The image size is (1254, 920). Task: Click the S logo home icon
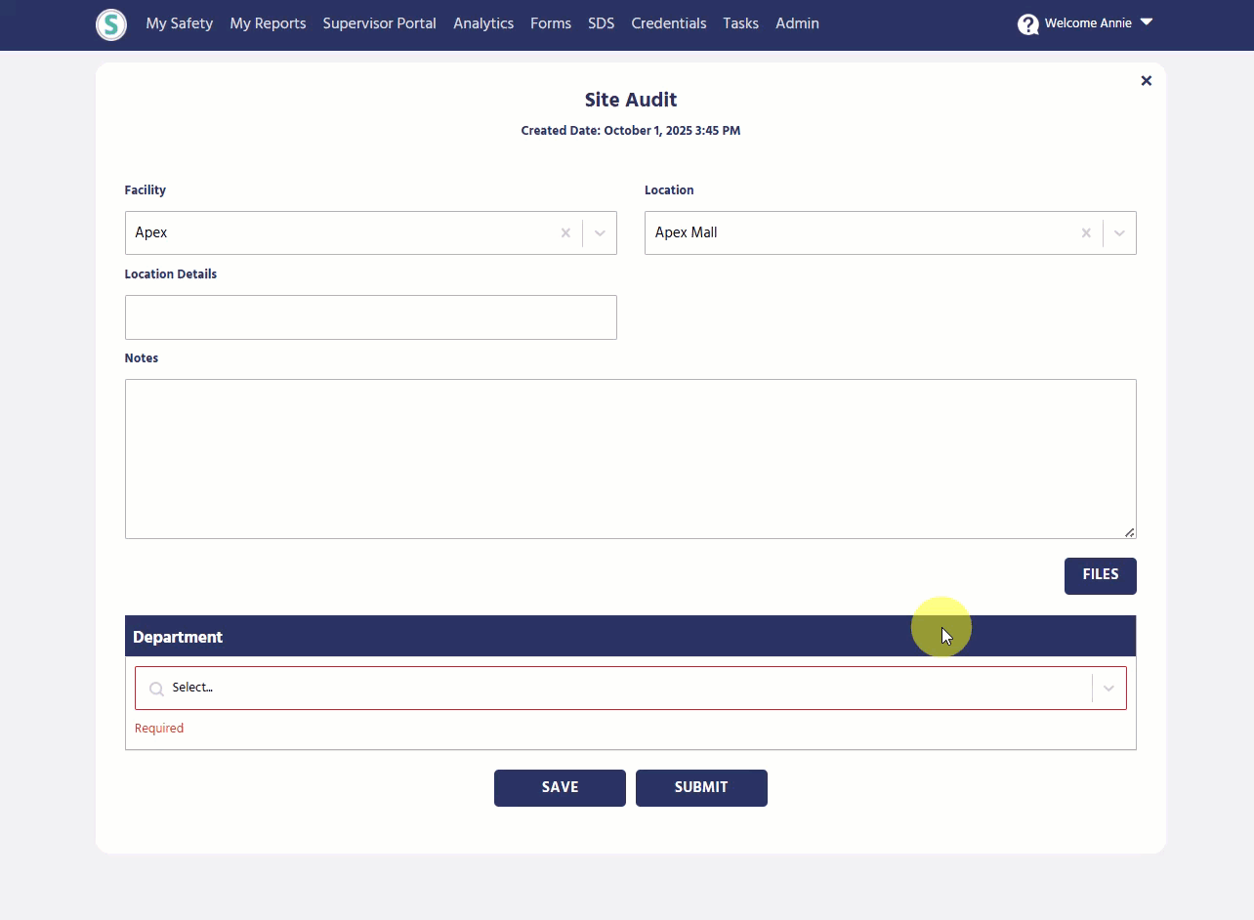pyautogui.click(x=111, y=24)
